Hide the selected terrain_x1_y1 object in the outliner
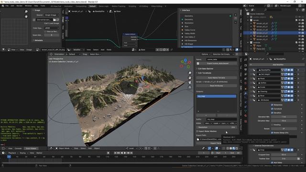Image resolution: width=306 pixels, height=172 pixels. pos(300,33)
